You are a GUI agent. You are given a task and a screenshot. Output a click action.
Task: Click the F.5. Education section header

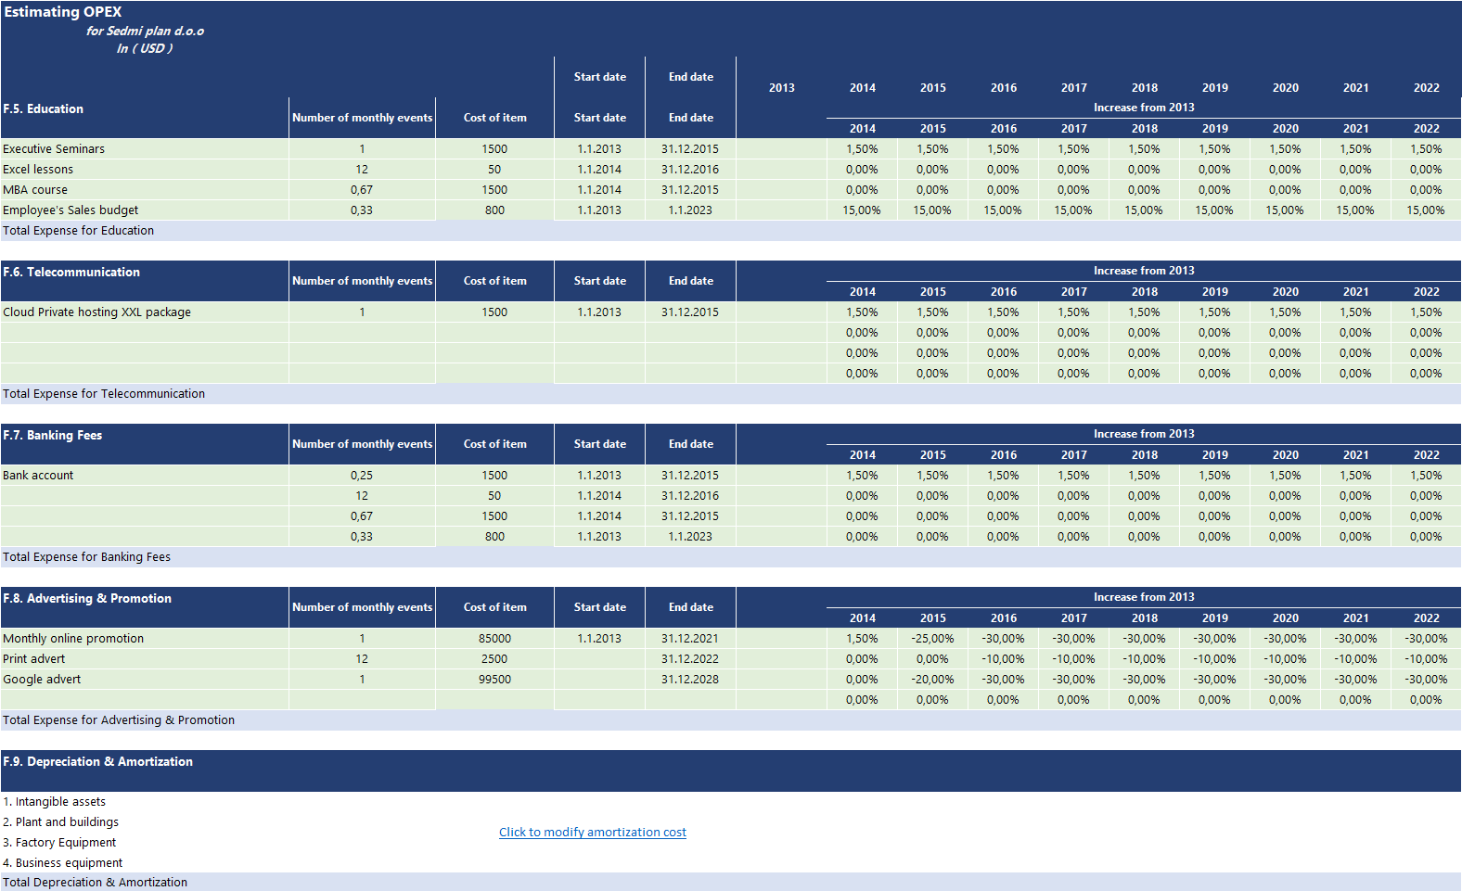point(44,109)
